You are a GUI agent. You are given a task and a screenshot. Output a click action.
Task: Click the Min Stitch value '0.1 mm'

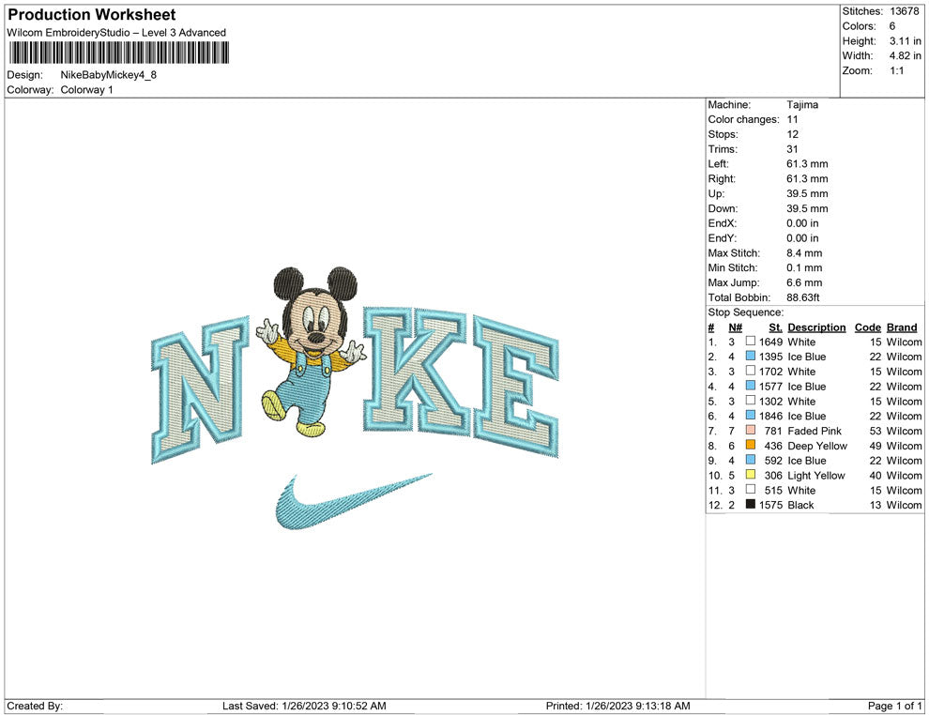click(804, 267)
